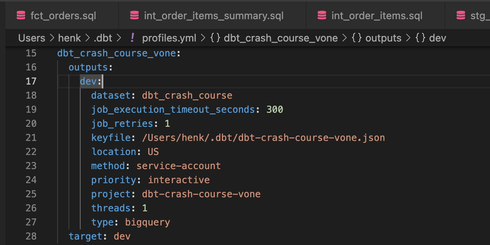Click the partially visible stg_ tab icon
The image size is (490, 245).
pos(461,16)
